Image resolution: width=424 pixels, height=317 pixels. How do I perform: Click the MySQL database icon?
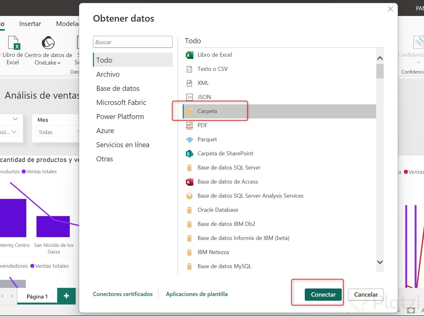pyautogui.click(x=189, y=267)
